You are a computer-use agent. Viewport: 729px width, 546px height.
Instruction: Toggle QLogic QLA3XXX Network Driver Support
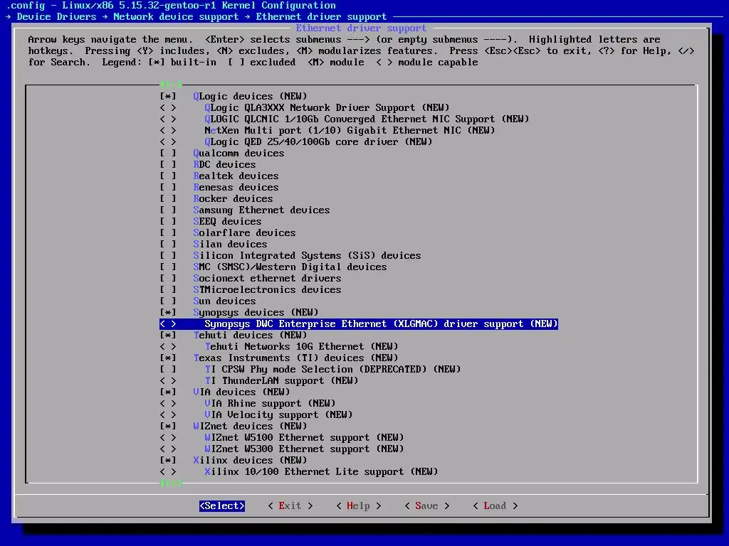(x=168, y=108)
